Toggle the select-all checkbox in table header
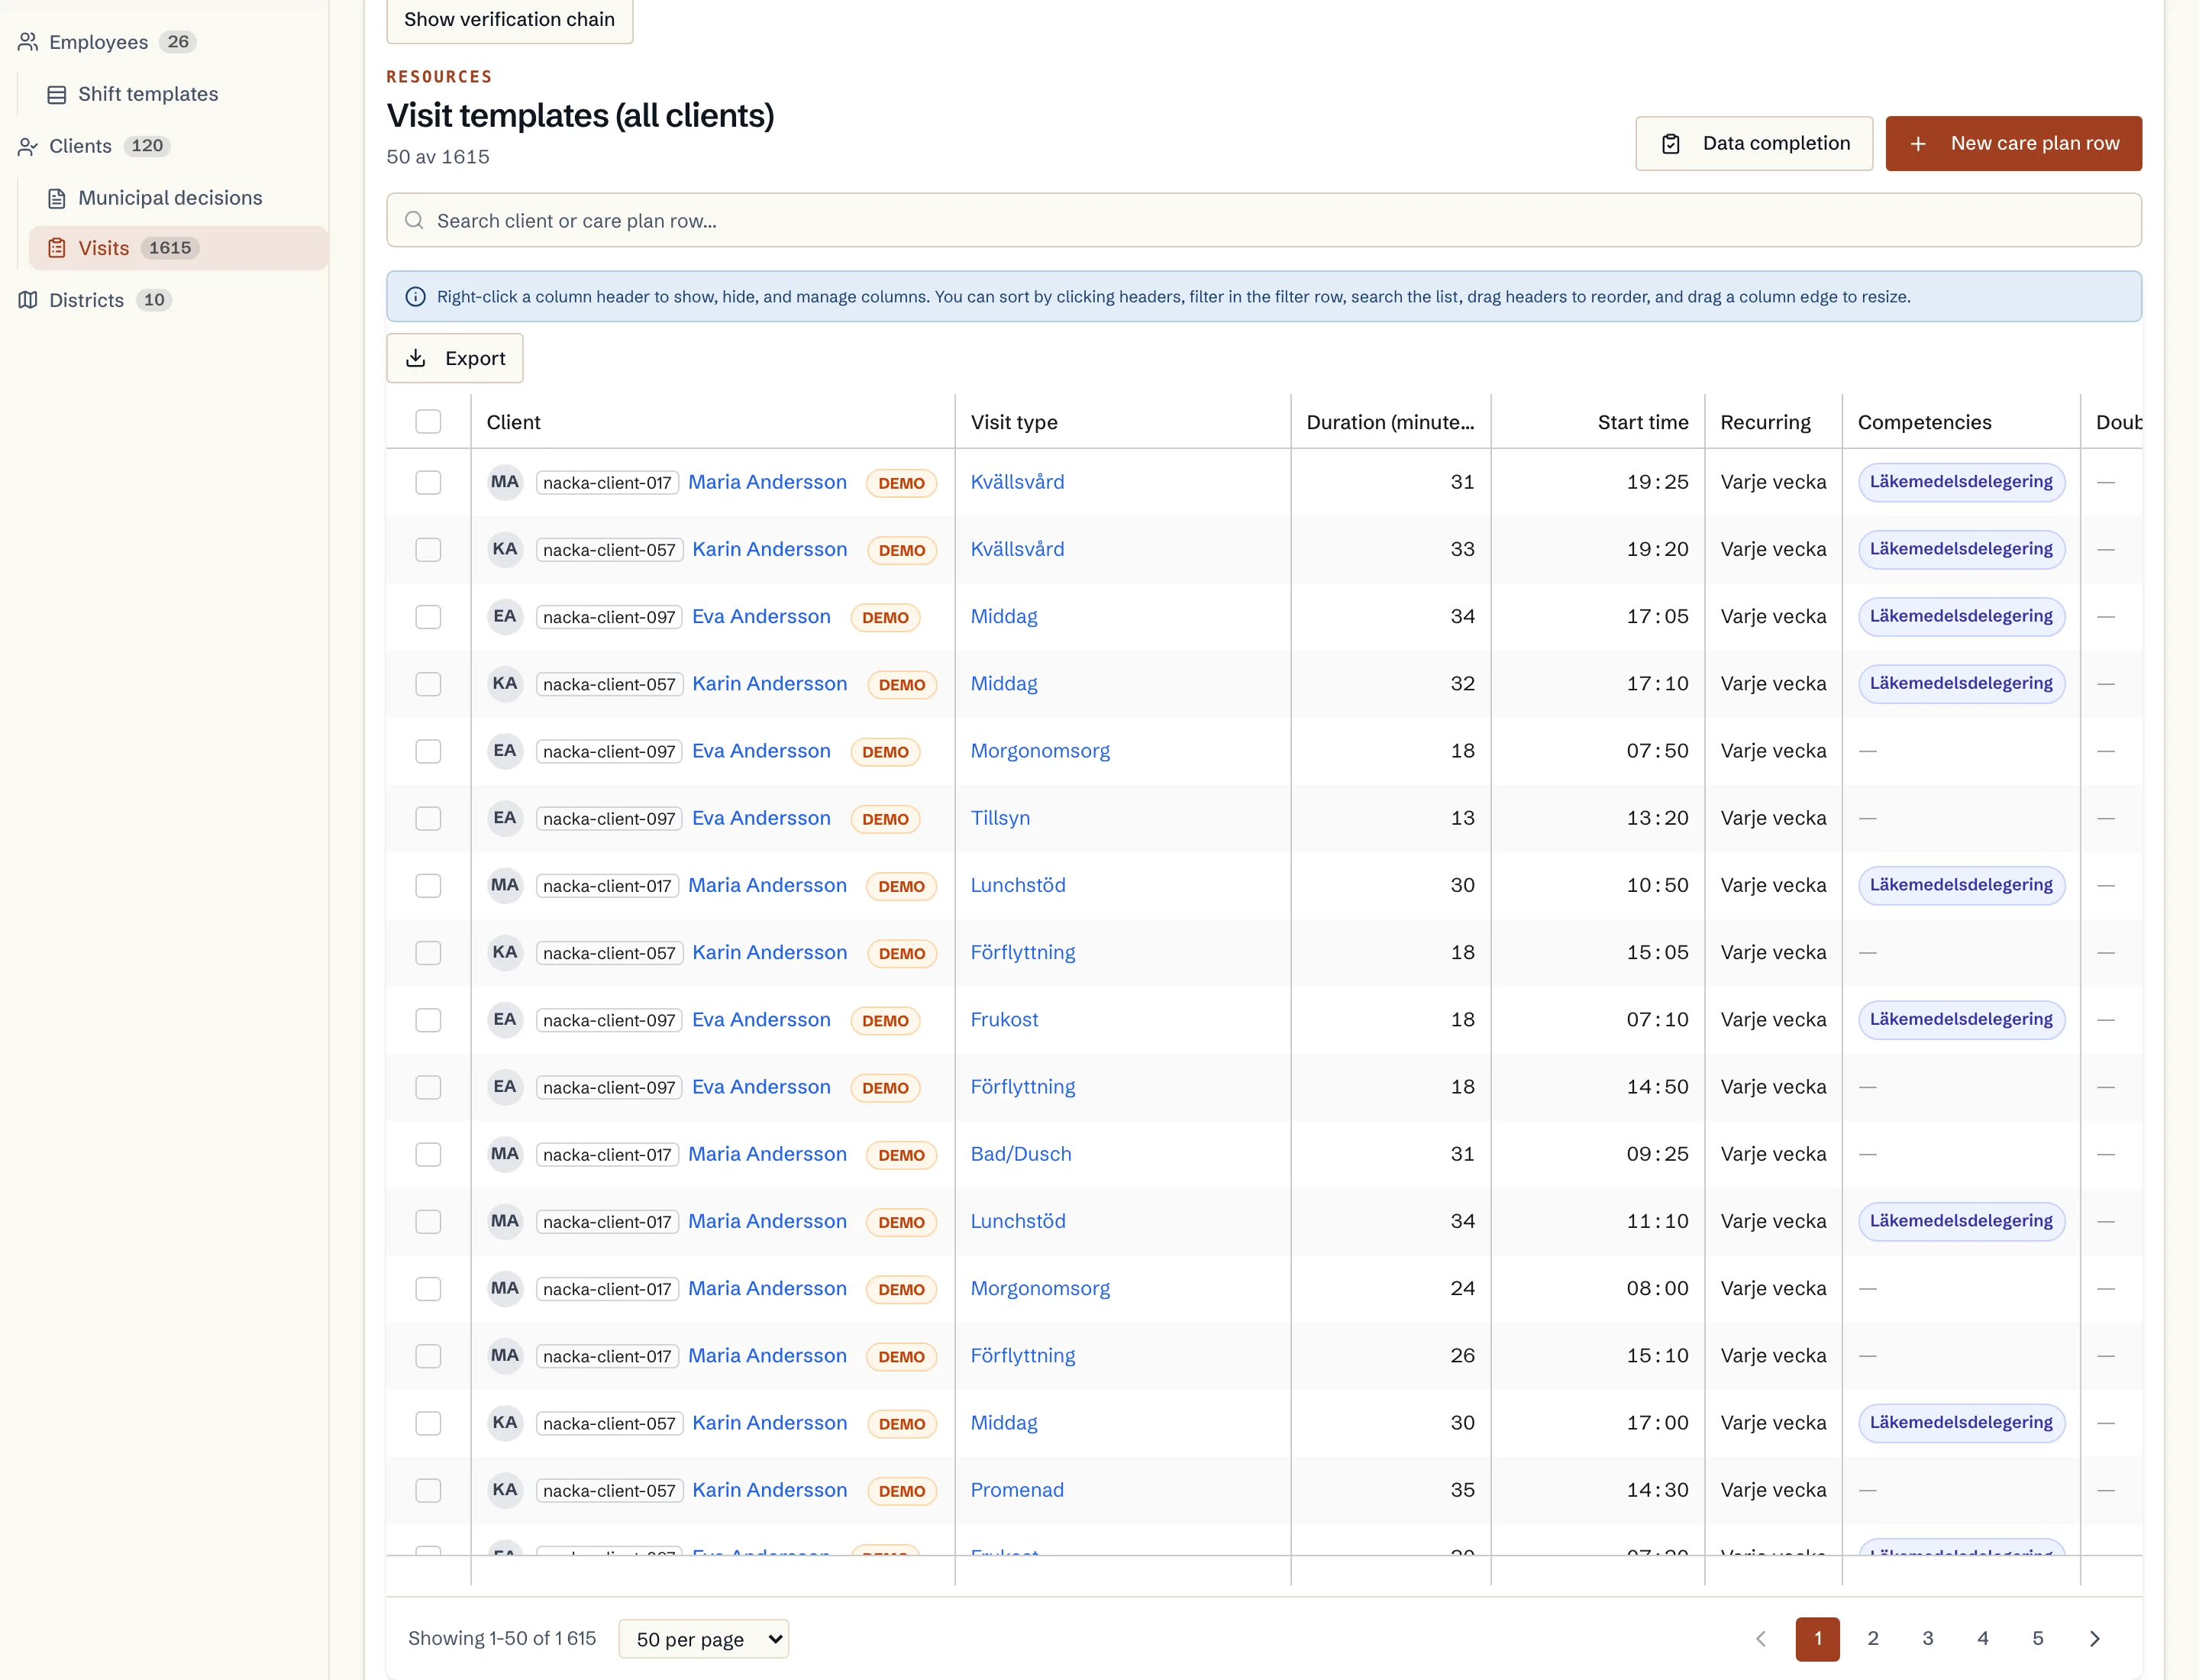2199x1680 pixels. (x=428, y=422)
